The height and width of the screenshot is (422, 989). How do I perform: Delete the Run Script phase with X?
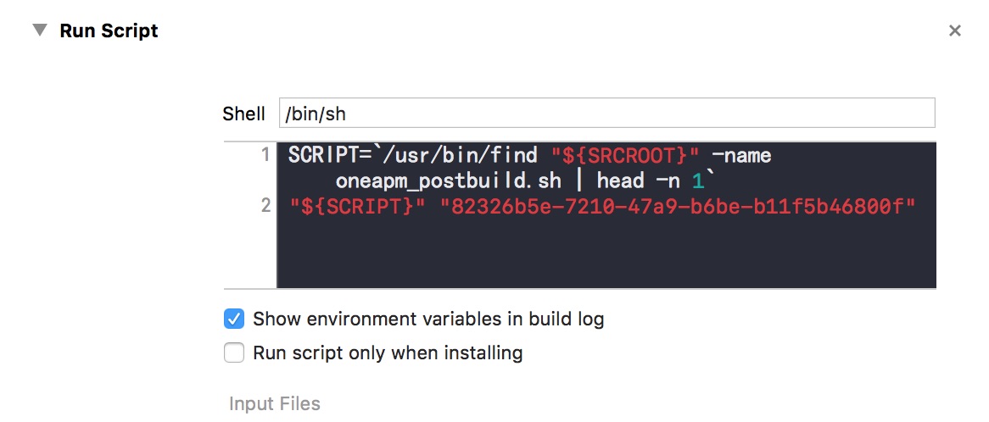click(x=954, y=31)
